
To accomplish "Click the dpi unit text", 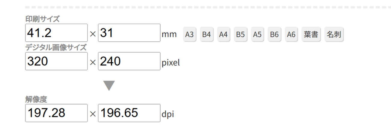I will pos(168,114).
